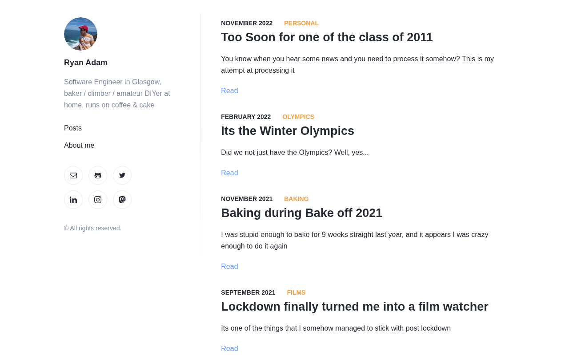Click Read under the Bake off post
This screenshot has width=569, height=355.
coord(229,267)
